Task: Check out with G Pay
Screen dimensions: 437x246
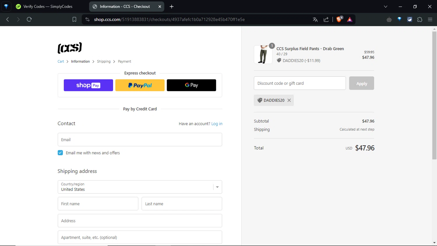Action: tap(191, 85)
